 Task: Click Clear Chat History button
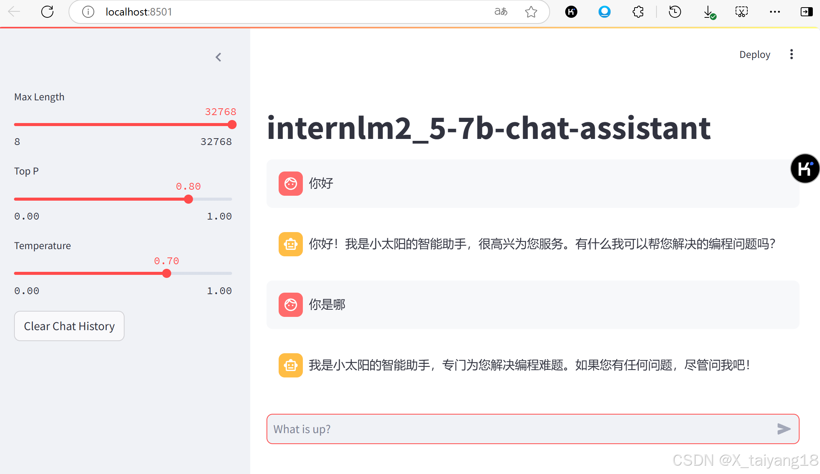pyautogui.click(x=69, y=326)
